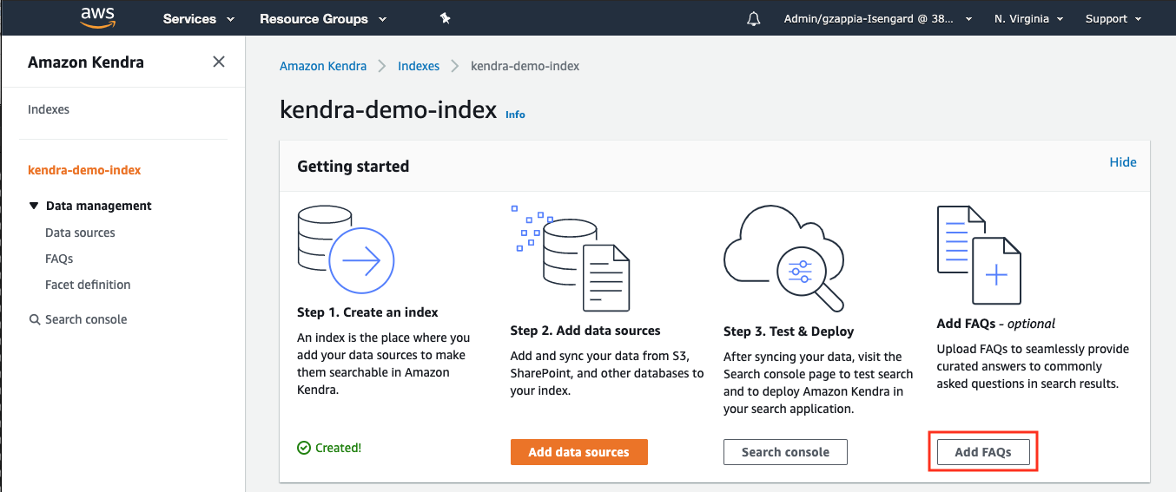Hide the Getting started panel
This screenshot has height=492, width=1176.
(x=1123, y=162)
